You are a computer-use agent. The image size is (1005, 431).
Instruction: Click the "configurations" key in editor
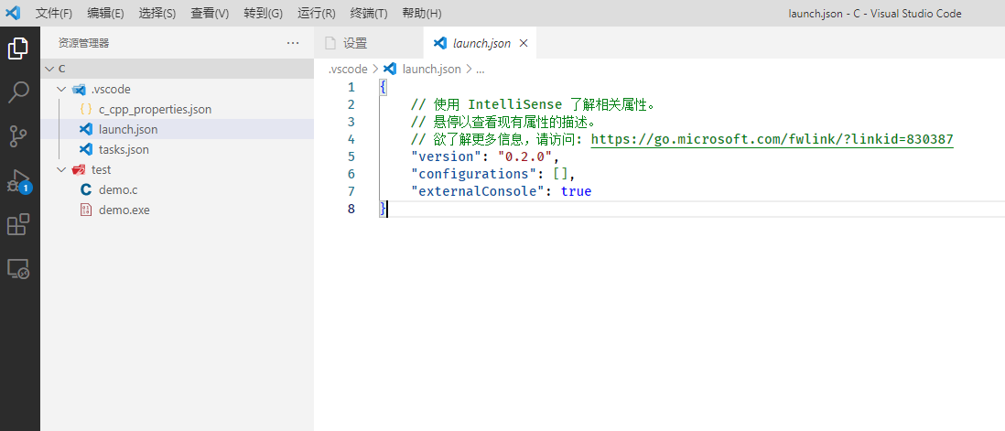click(x=473, y=174)
